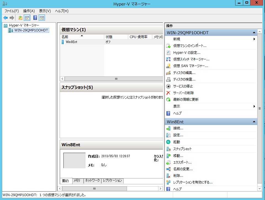
Task: Click the virtual machine list horizontal scrollbar
Action: (113, 79)
